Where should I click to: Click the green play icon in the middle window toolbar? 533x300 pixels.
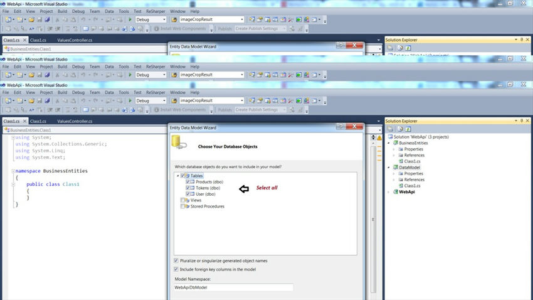pos(130,75)
